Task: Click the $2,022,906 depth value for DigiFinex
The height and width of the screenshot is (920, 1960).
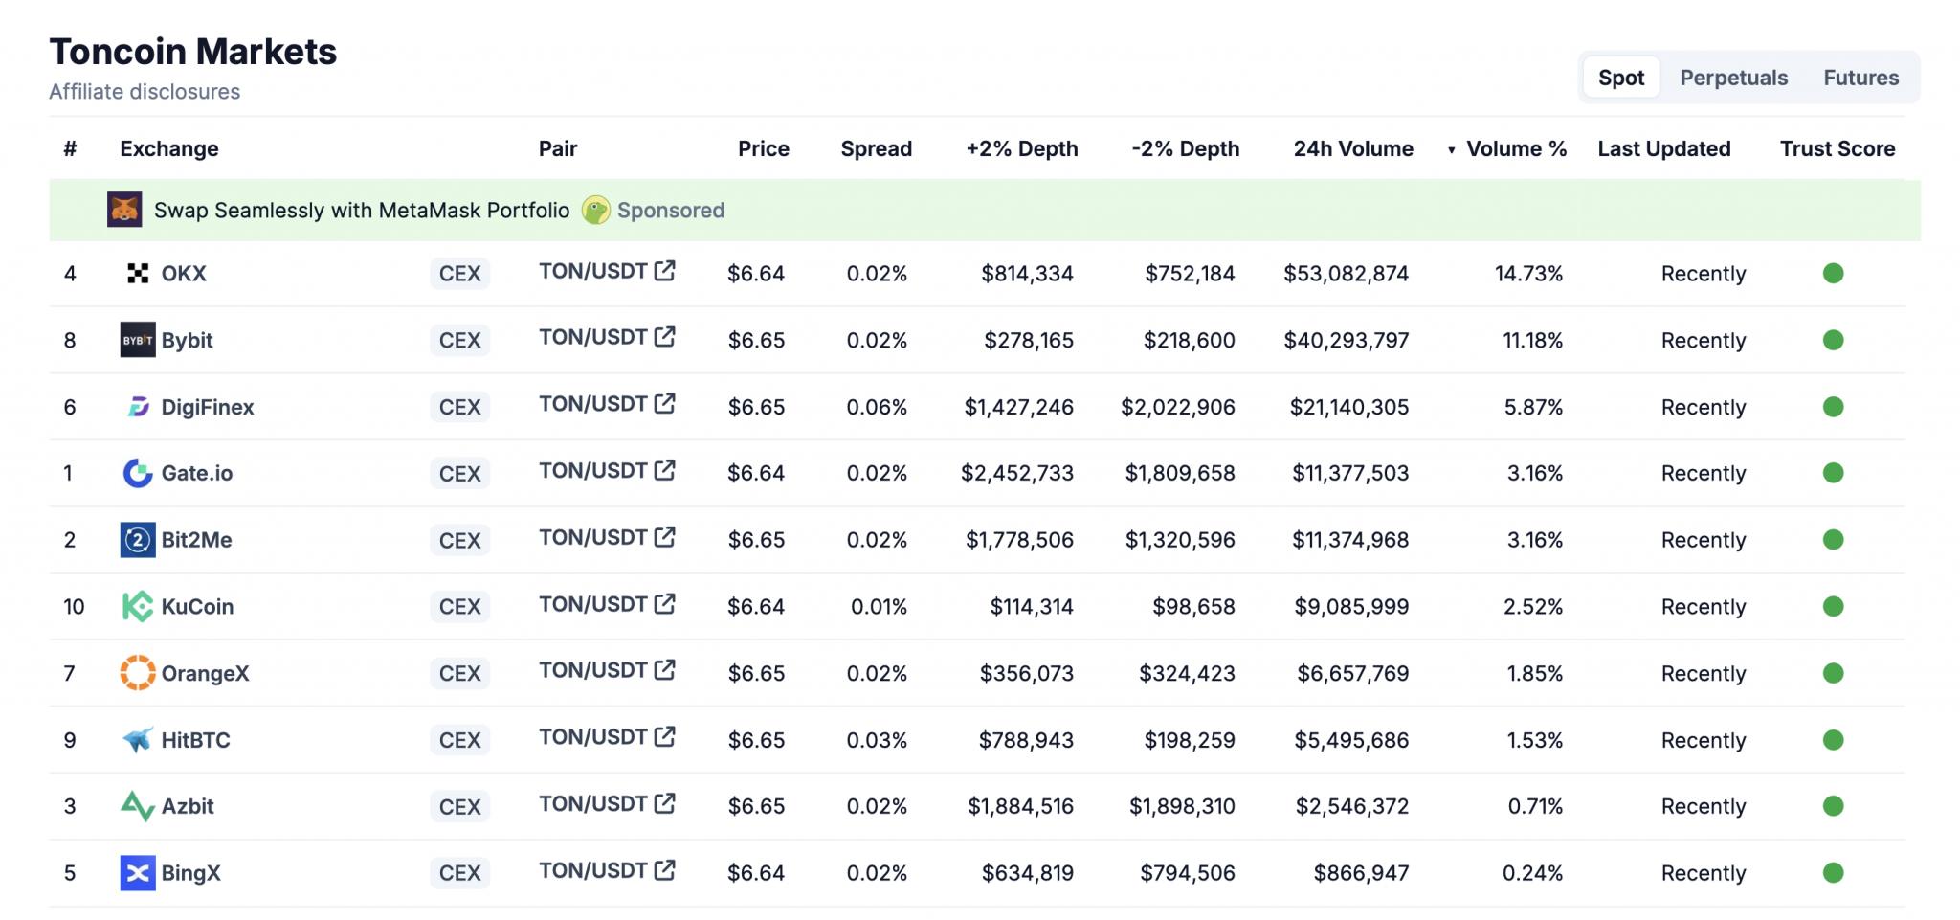Action: tap(1178, 407)
